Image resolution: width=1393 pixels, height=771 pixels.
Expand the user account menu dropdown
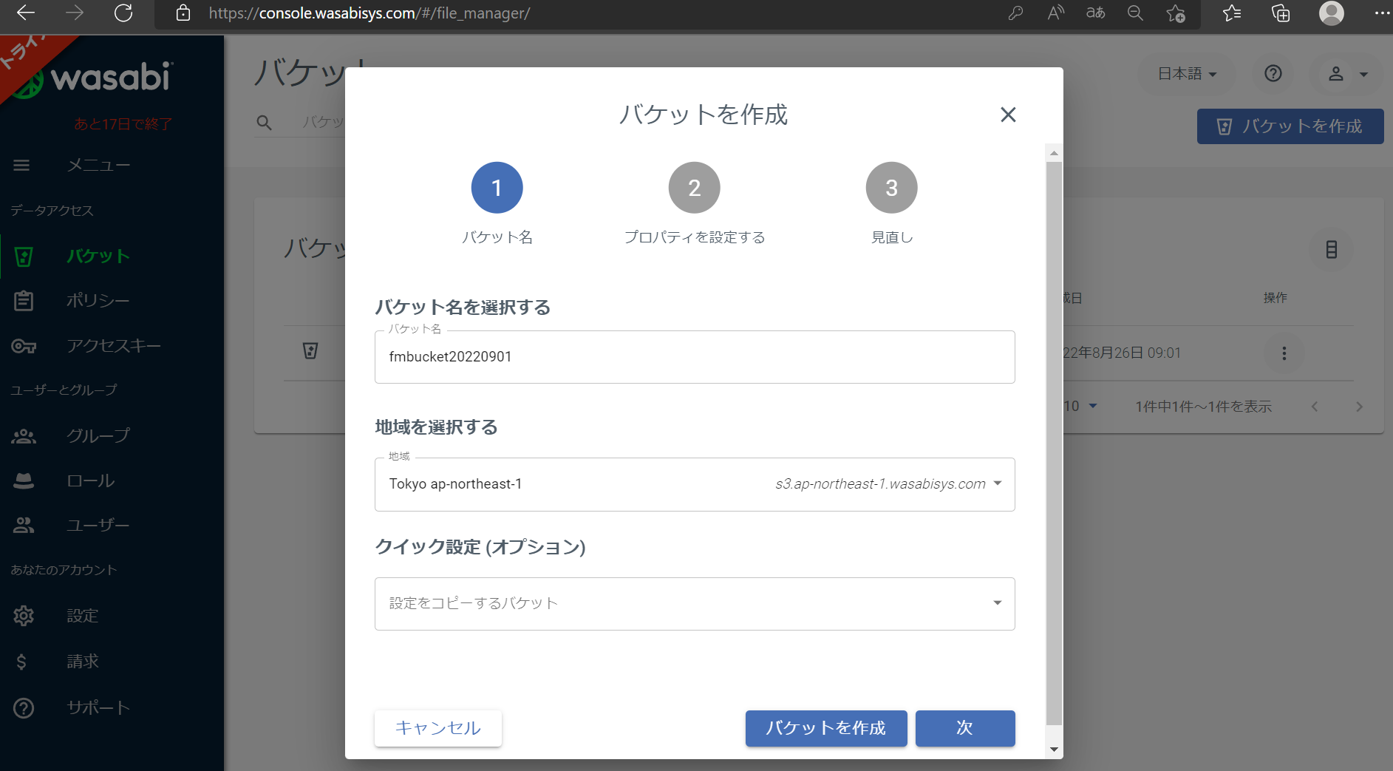coord(1347,74)
